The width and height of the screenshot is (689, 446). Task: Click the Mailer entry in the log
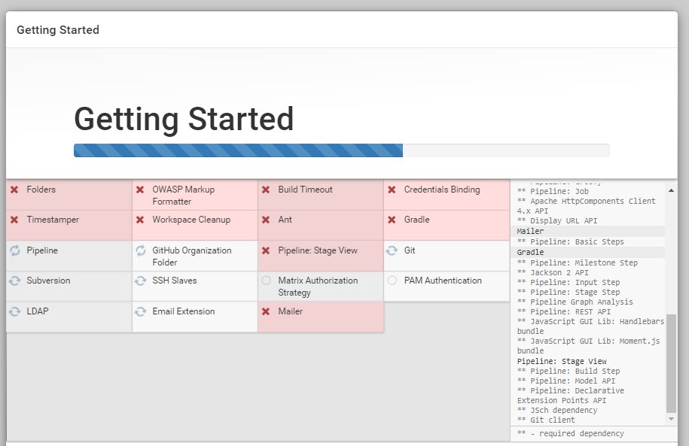[530, 231]
